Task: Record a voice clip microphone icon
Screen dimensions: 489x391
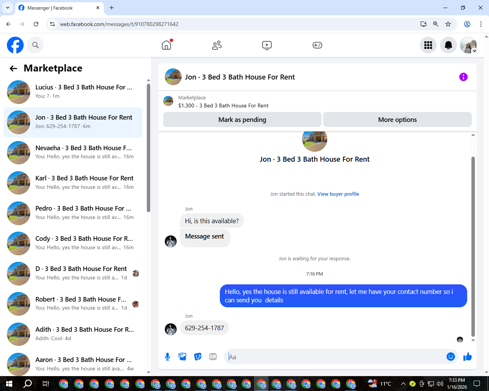Action: click(167, 357)
